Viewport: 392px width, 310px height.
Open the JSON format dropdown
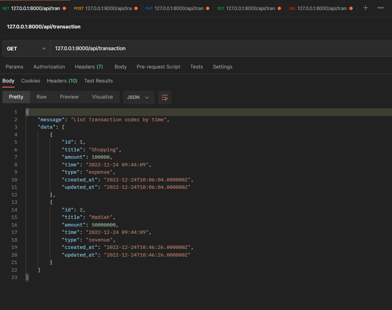coord(139,98)
